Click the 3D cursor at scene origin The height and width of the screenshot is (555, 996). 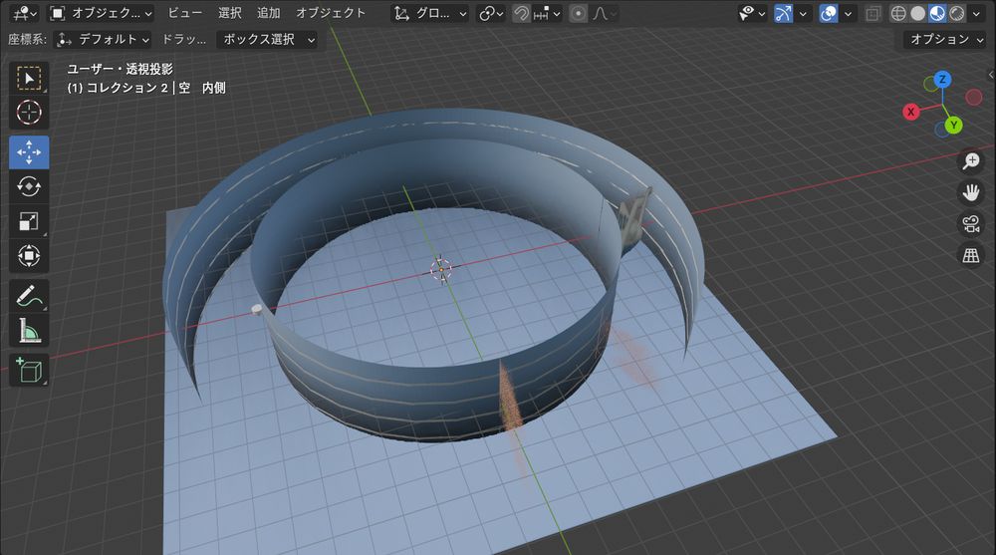[x=441, y=270]
